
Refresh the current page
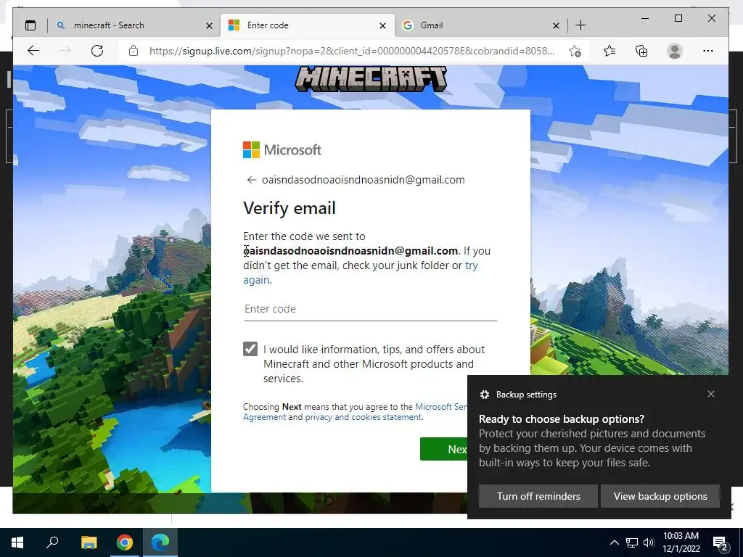(97, 51)
